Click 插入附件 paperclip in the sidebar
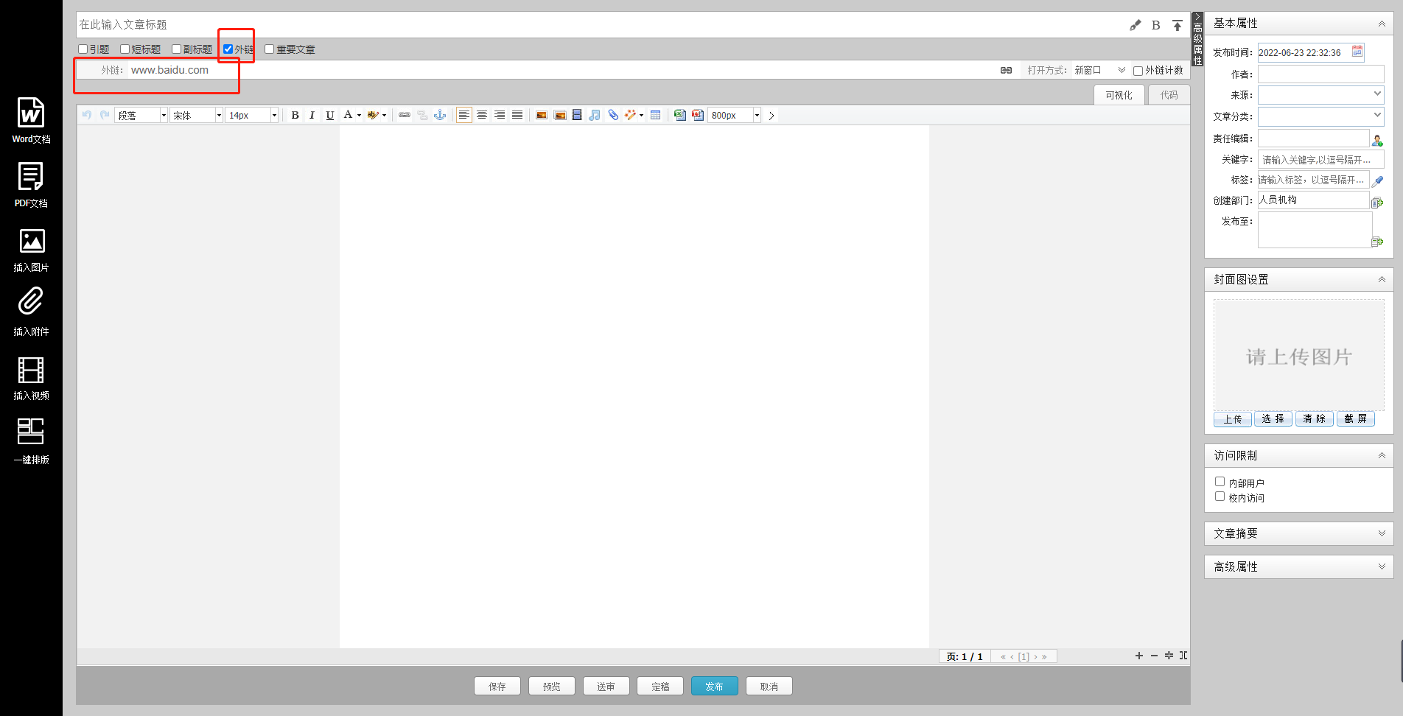This screenshot has width=1403, height=716. tap(31, 312)
